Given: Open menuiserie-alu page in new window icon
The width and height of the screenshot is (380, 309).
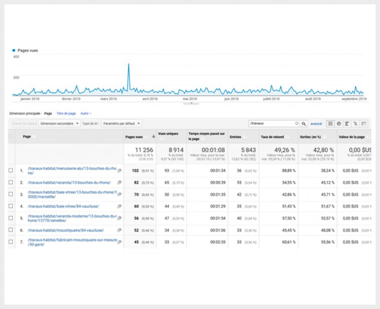Looking at the screenshot, I should (x=119, y=171).
